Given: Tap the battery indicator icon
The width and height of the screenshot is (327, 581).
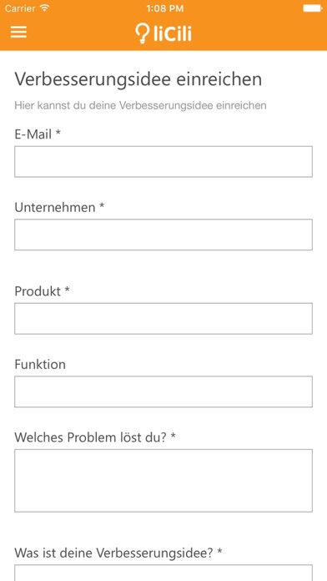Looking at the screenshot, I should (x=313, y=8).
